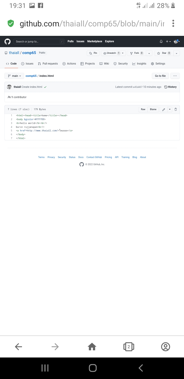Tap the green secure shield icon
Screen dimensions: 184x379
pos(11,24)
